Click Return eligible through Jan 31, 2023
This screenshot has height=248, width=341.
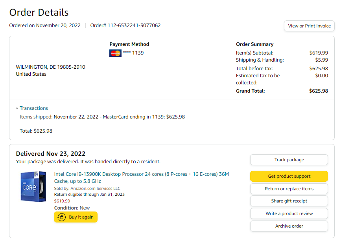89,194
